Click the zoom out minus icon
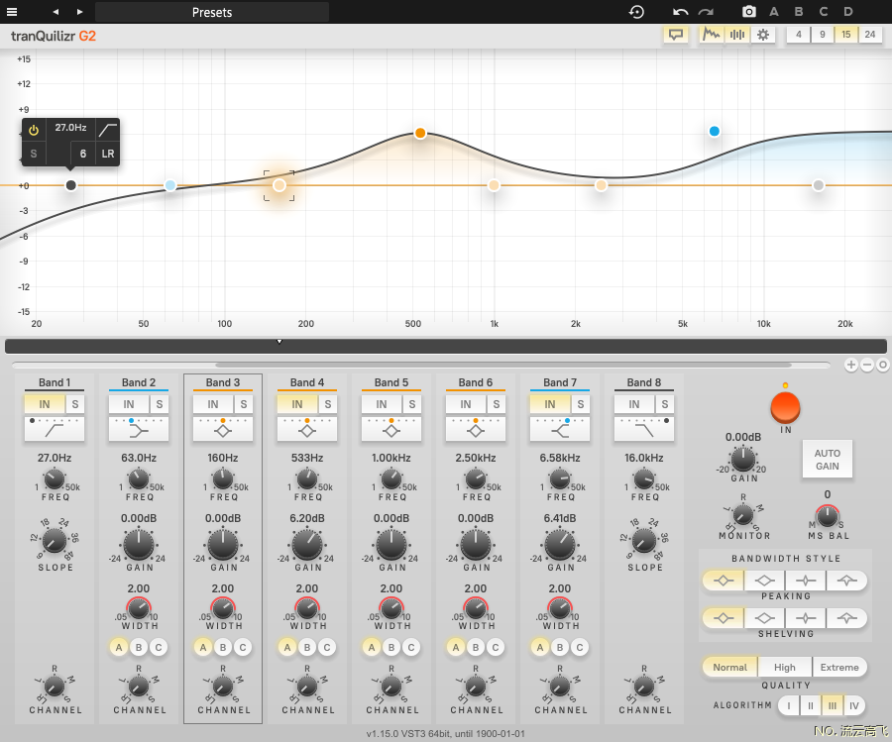The image size is (892, 742). pos(867,365)
